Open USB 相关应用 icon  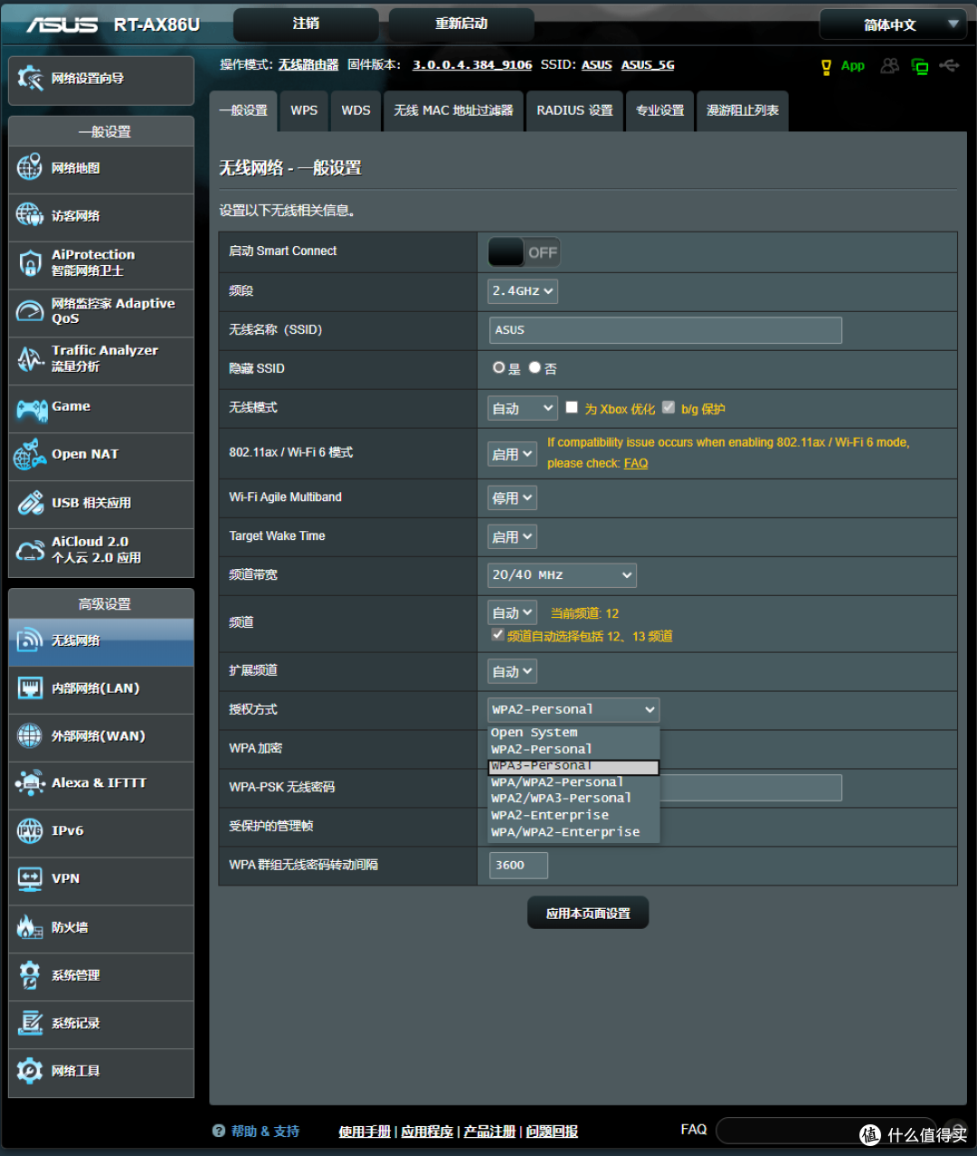point(30,503)
